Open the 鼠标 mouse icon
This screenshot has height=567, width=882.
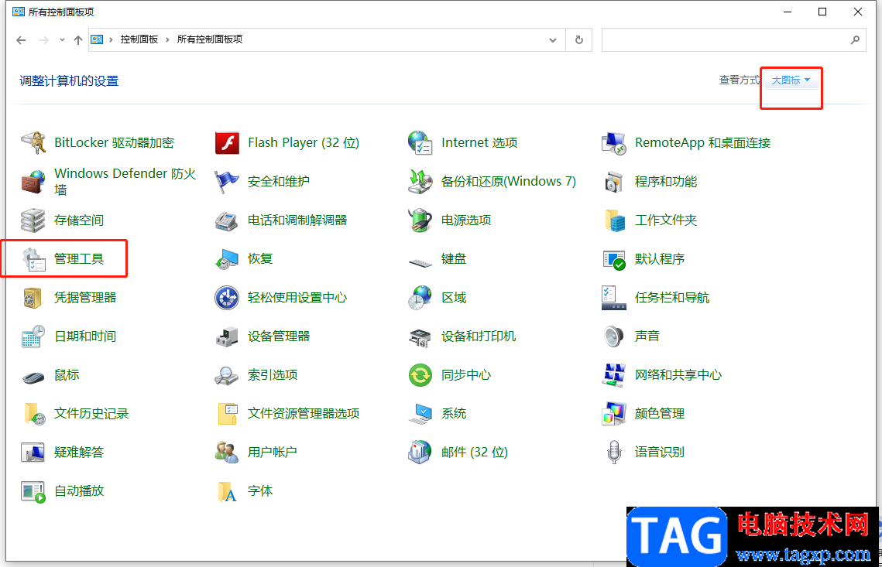[33, 376]
